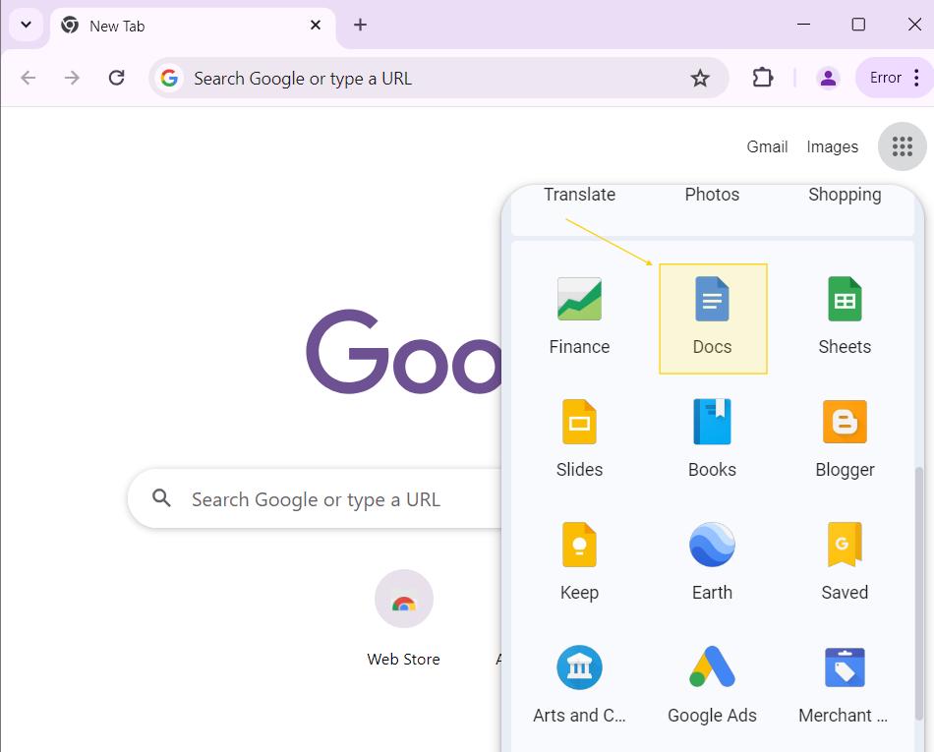Viewport: 934px width, 752px height.
Task: Close the New Tab tab
Action: point(316,25)
